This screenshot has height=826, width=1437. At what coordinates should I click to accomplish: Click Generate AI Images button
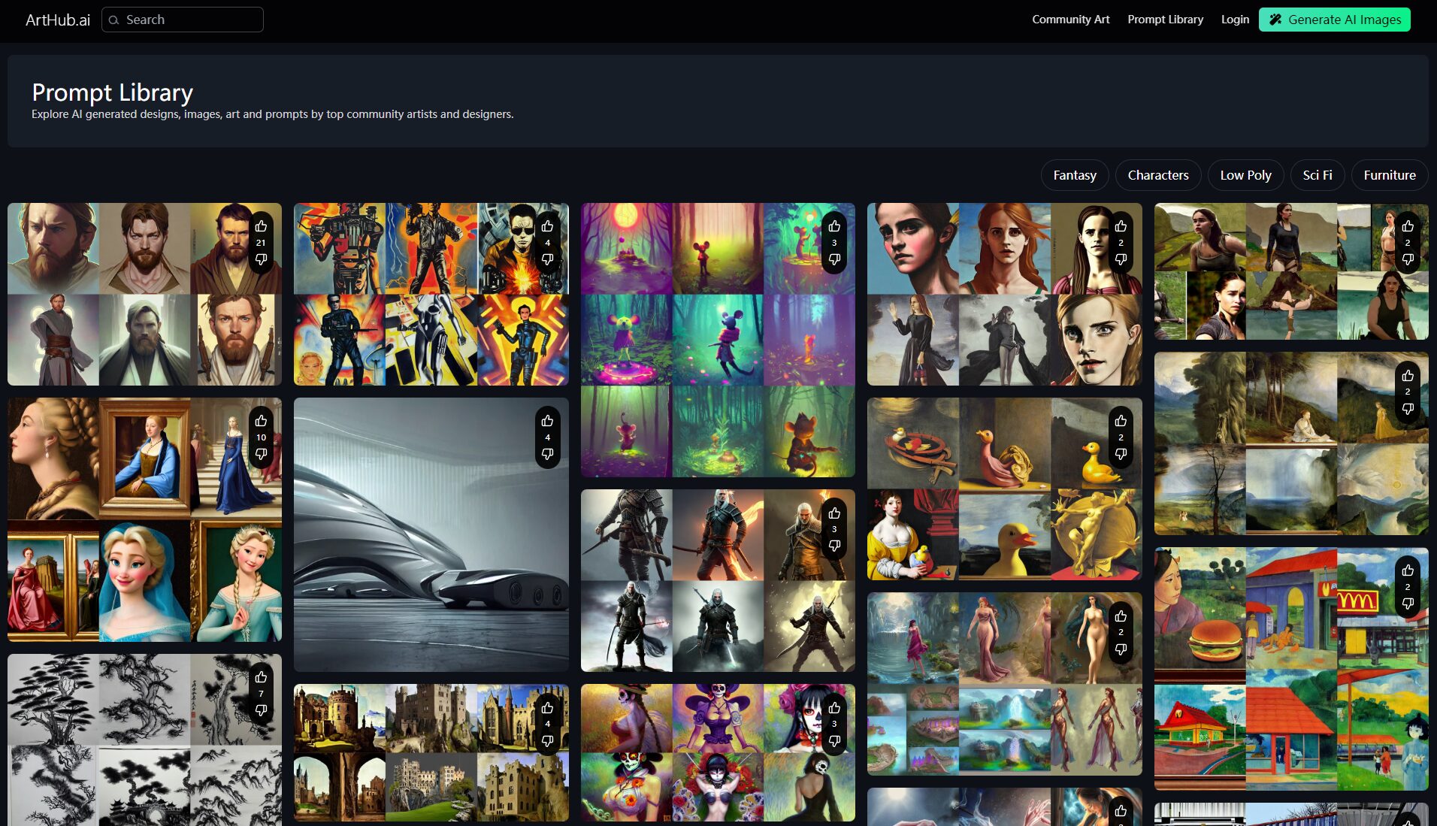click(1334, 20)
